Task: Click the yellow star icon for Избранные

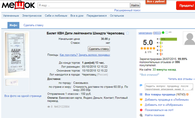Action: pos(141,105)
